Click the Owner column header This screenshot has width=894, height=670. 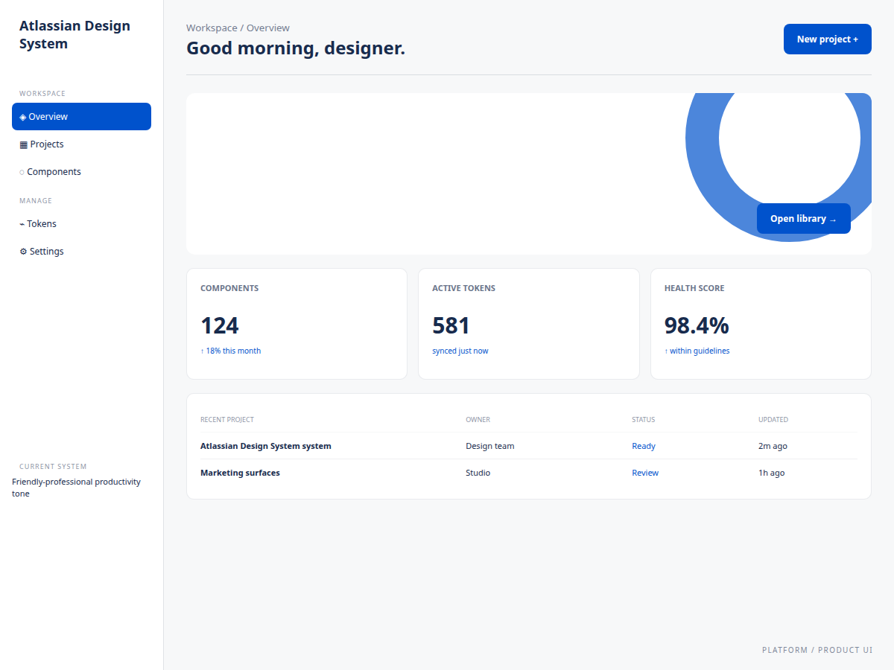pos(478,420)
